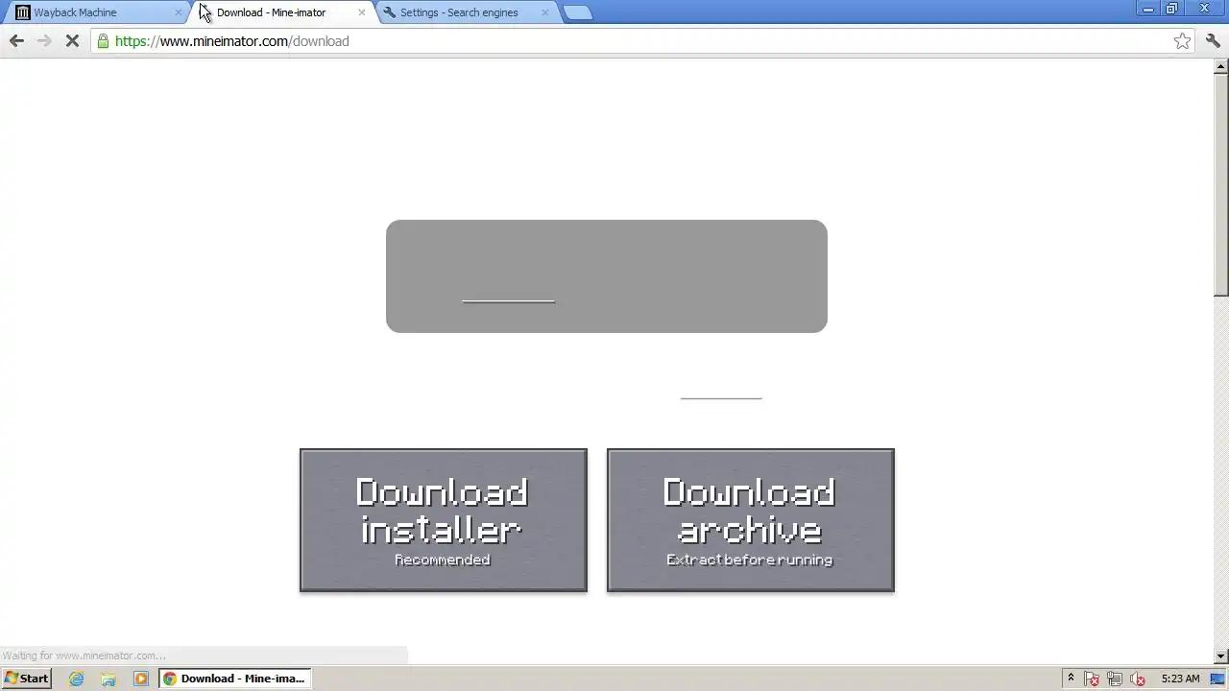Viewport: 1229px width, 691px height.
Task: Click Chrome Download - Mine-ima... taskbar button
Action: (x=234, y=679)
